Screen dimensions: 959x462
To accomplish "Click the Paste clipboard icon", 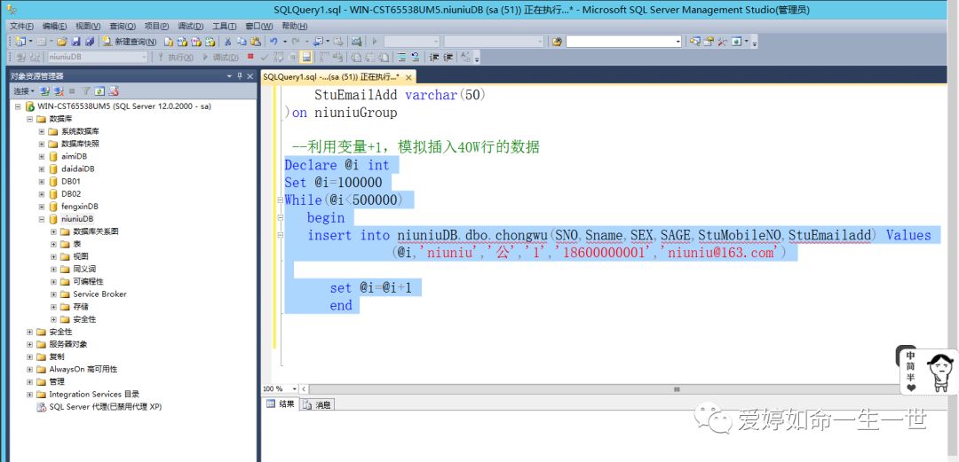I will click(x=256, y=42).
